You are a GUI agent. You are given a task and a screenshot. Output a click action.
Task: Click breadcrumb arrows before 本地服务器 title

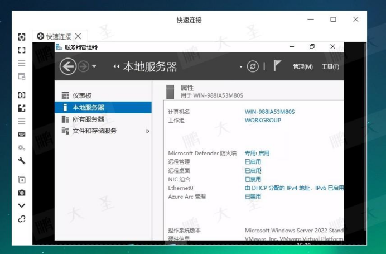[x=117, y=66]
